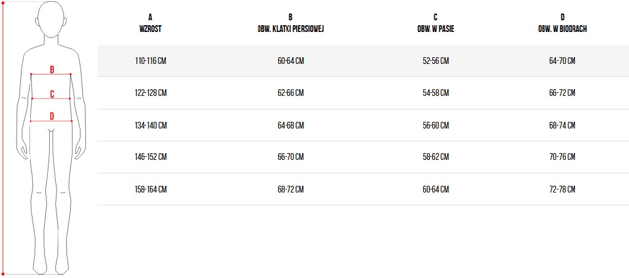The width and height of the screenshot is (629, 278).
Task: Click the 146-152 CM height cell
Action: (150, 157)
